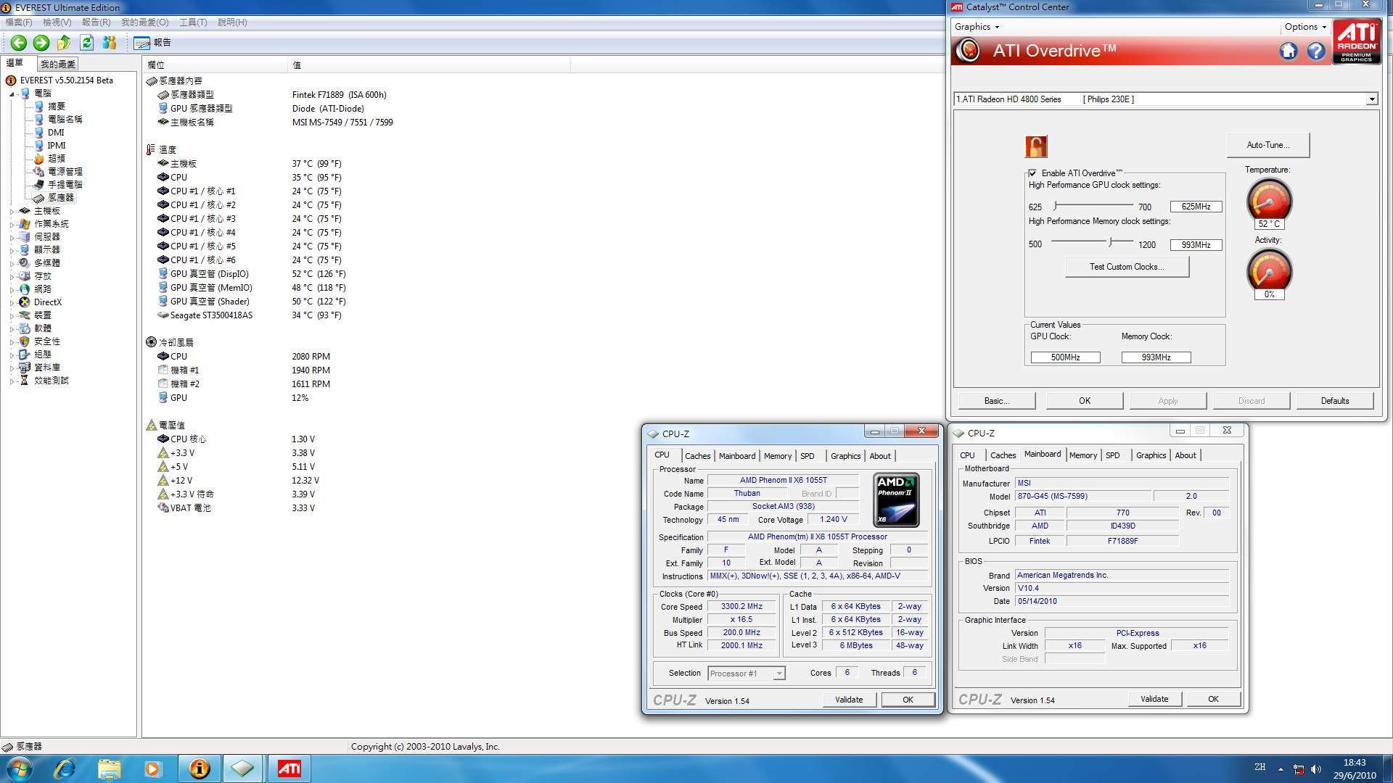Click OK in Catalyst Control Center
This screenshot has width=1393, height=783.
1085,401
